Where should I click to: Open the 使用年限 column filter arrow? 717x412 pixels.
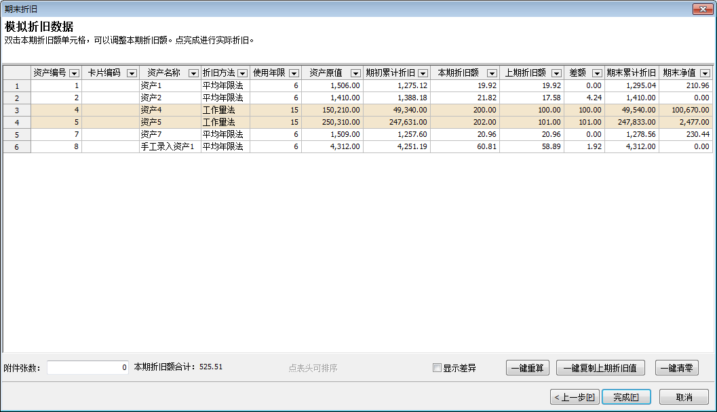click(293, 73)
